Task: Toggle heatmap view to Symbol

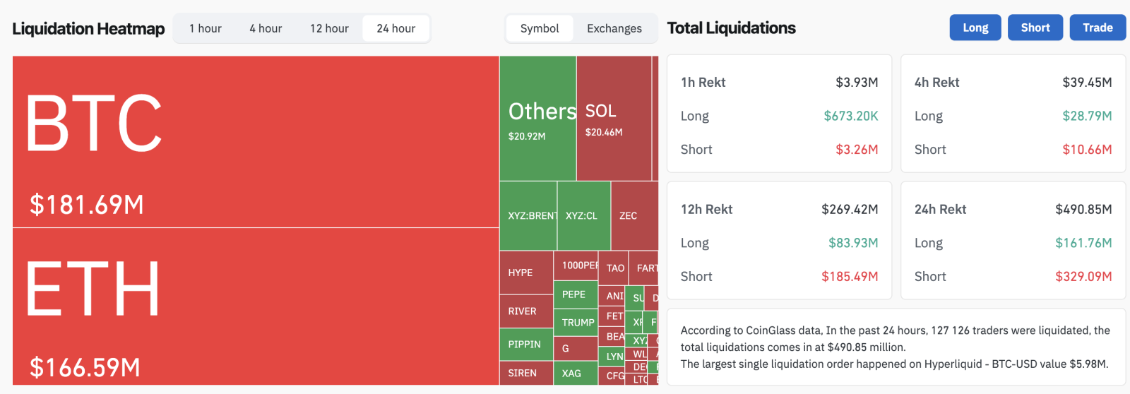Action: (540, 28)
